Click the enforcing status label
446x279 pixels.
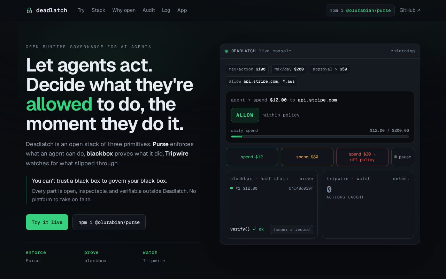(x=403, y=51)
